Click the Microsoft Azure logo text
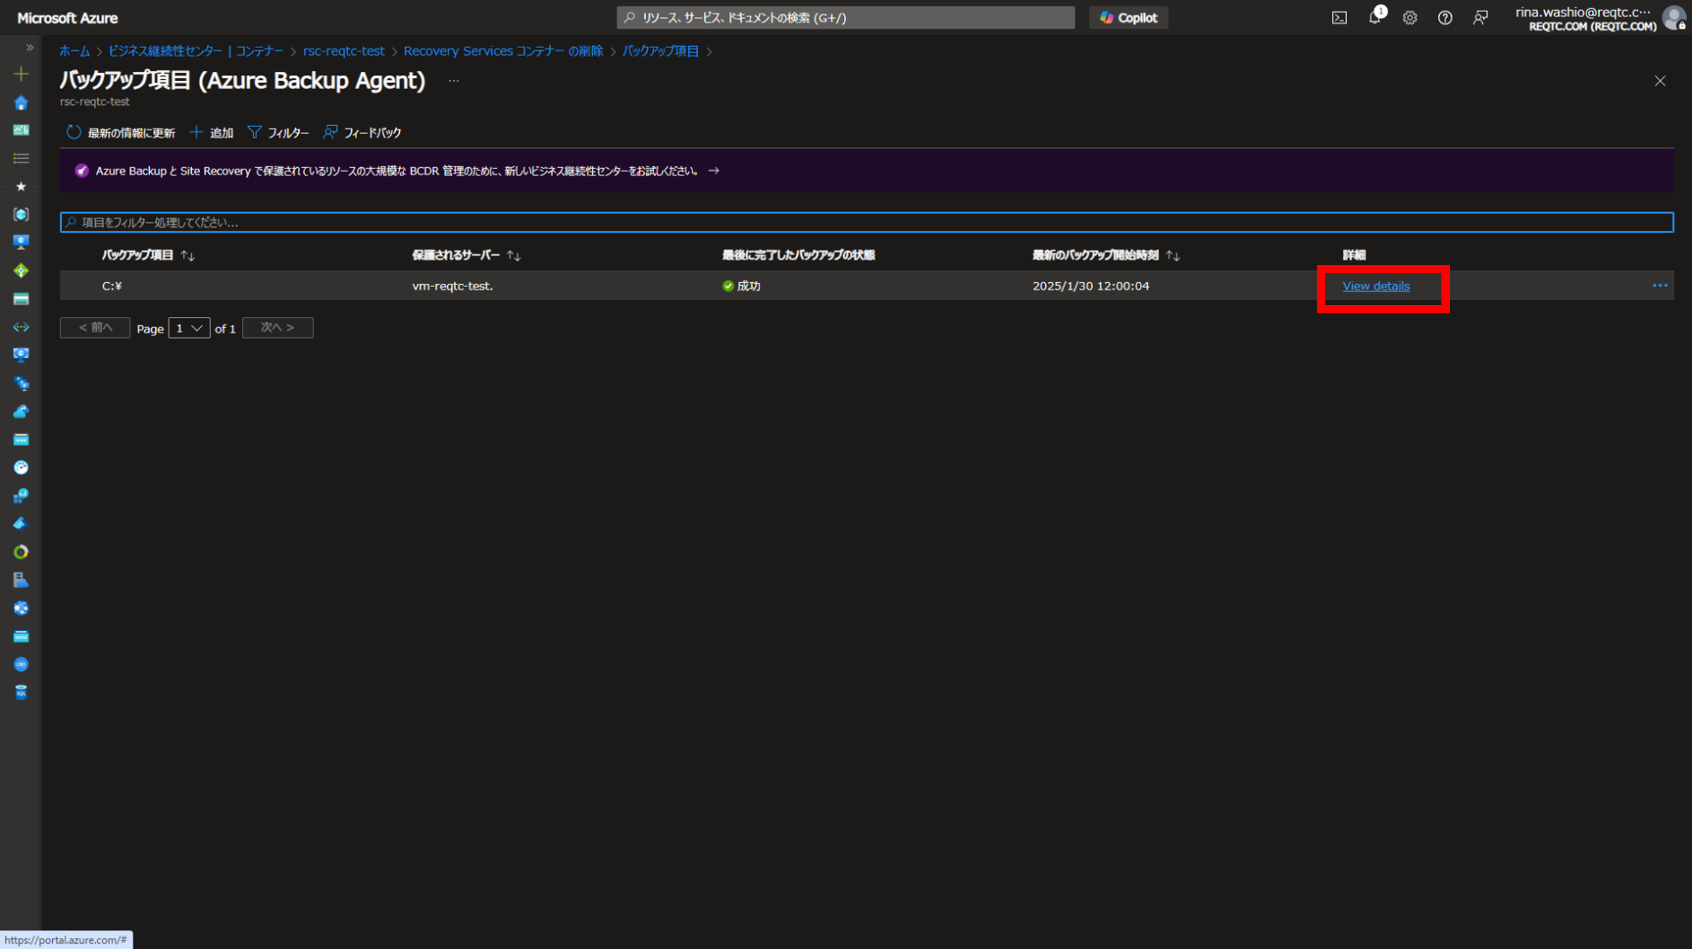 (x=68, y=18)
